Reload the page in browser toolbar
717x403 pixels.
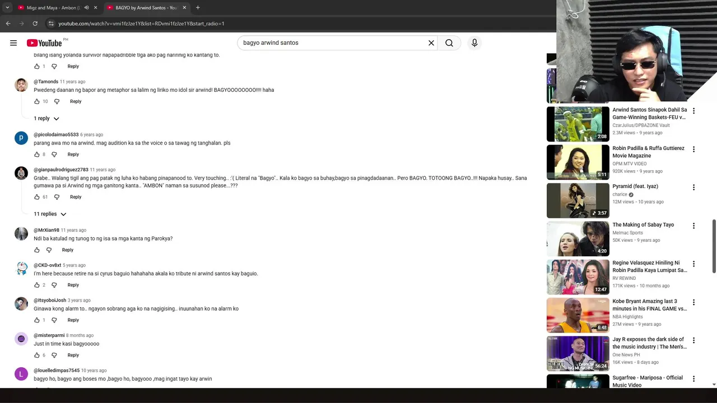click(35, 24)
